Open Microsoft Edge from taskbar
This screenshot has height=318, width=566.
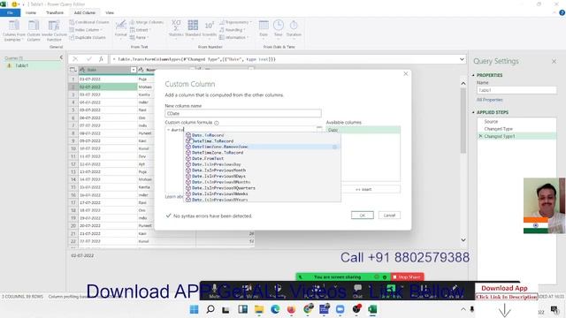[275, 309]
